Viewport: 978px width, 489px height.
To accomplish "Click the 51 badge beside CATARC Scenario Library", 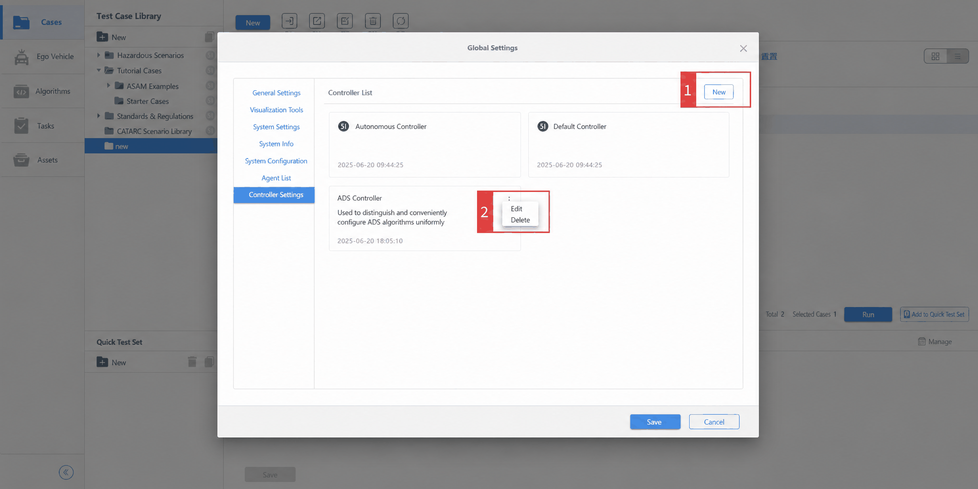I will pos(210,131).
